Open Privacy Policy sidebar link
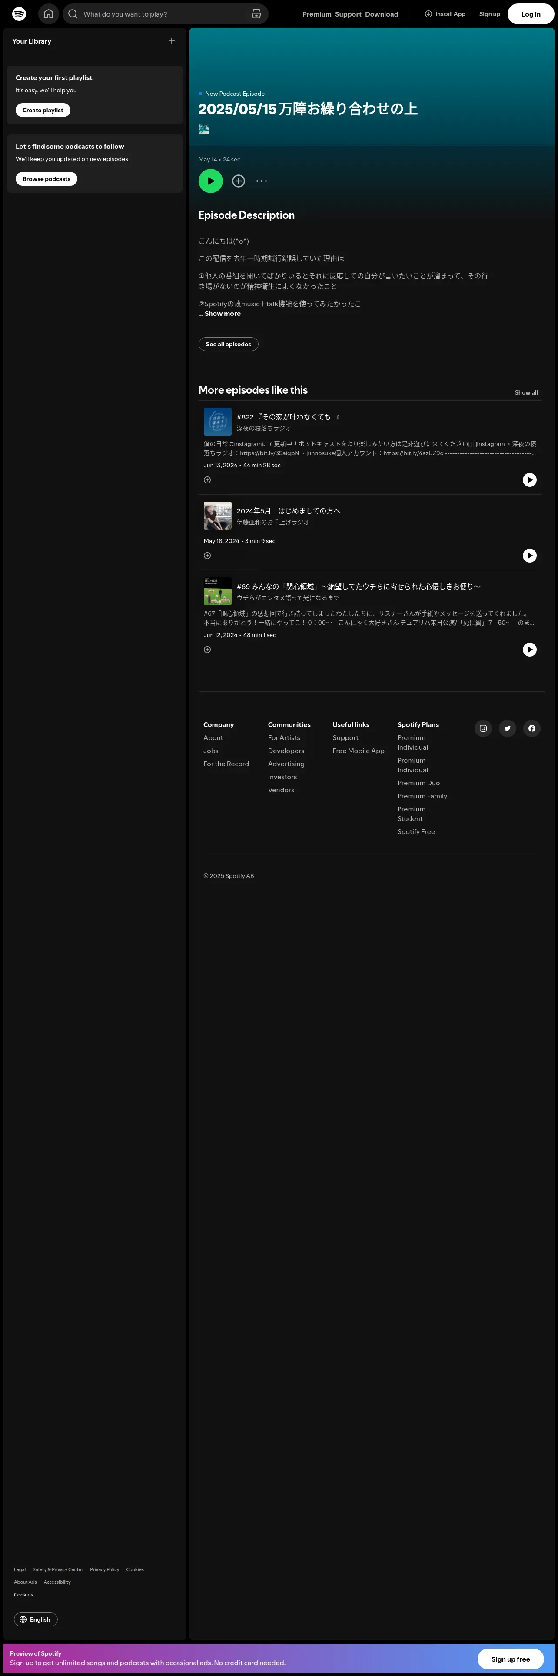 [x=105, y=1569]
